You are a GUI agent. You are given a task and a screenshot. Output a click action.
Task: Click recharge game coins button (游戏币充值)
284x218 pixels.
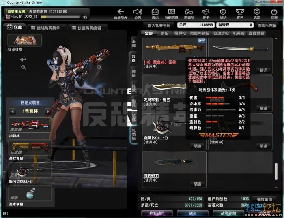(267, 26)
